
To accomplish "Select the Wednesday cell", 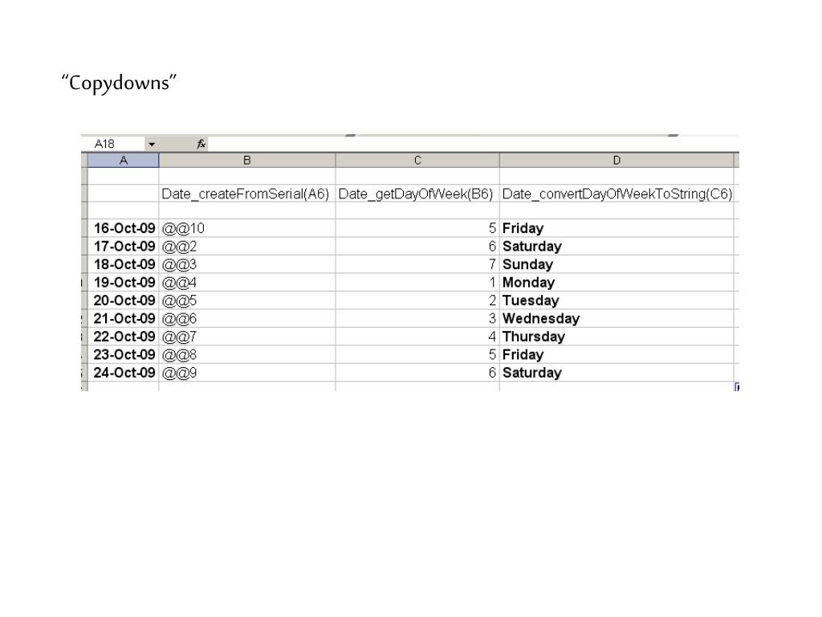I will point(616,318).
